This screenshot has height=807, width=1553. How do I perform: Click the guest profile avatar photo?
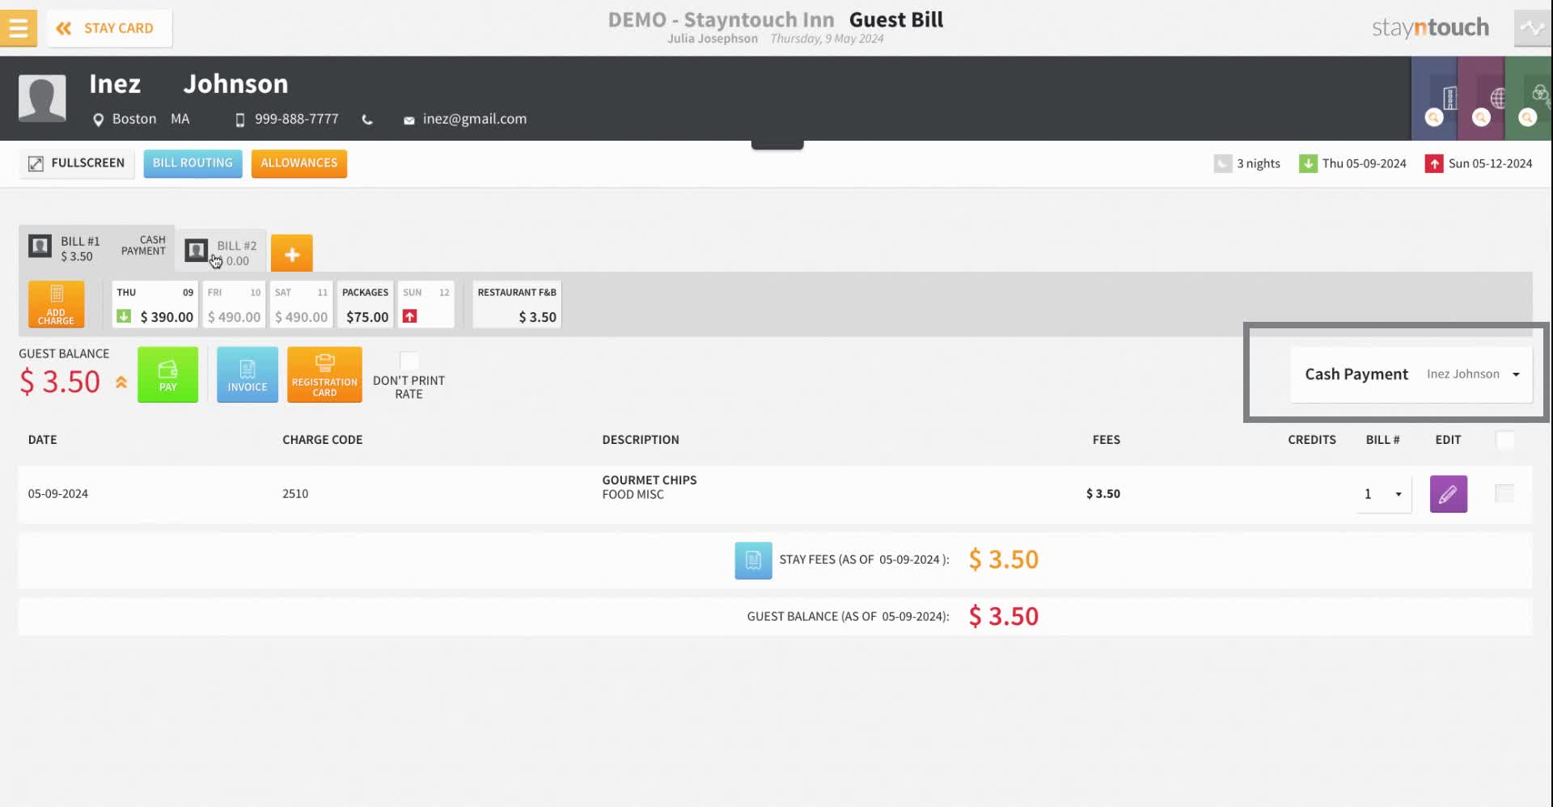(x=42, y=98)
